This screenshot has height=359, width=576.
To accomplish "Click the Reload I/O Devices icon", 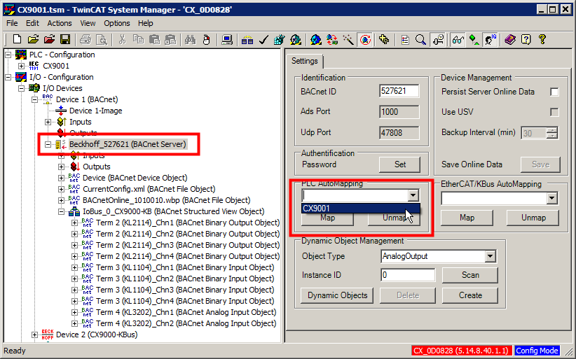I will pos(332,39).
